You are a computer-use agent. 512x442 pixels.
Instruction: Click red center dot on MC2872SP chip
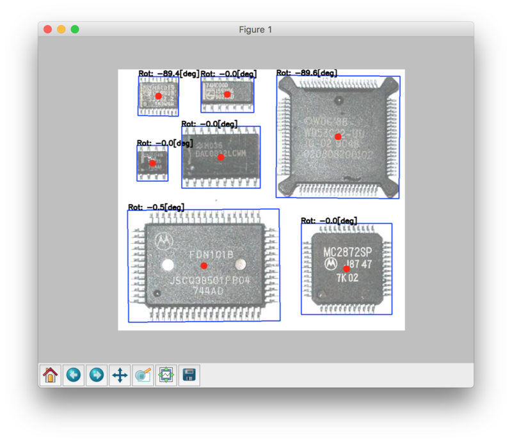[346, 269]
